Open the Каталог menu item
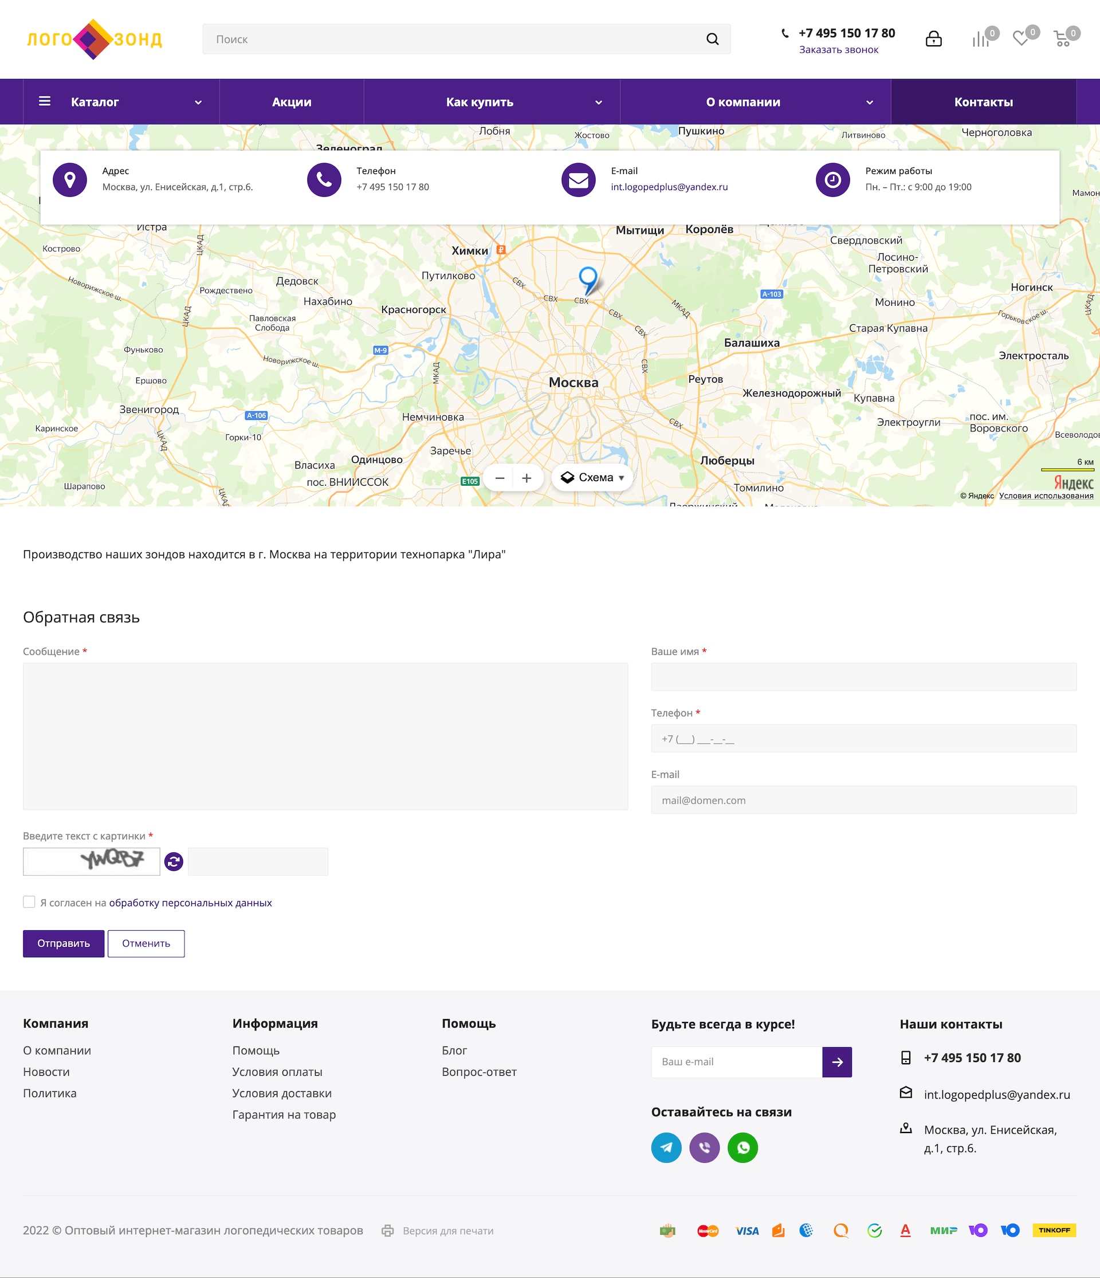The image size is (1100, 1278). click(x=95, y=102)
